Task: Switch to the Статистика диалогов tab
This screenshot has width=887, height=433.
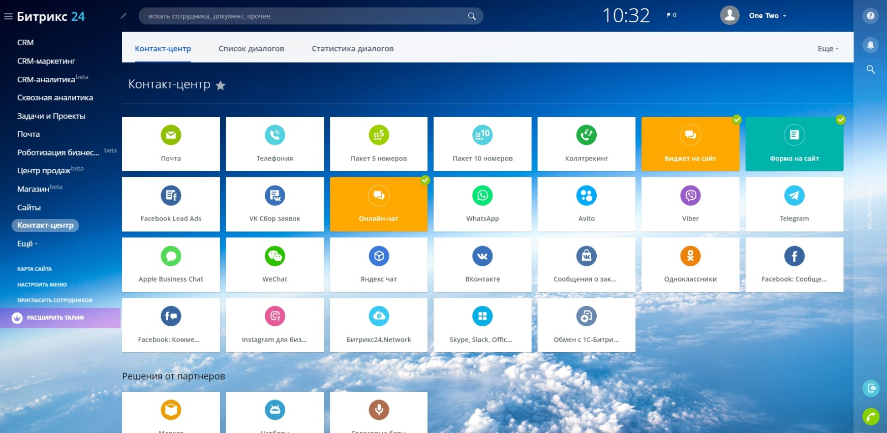Action: 353,49
